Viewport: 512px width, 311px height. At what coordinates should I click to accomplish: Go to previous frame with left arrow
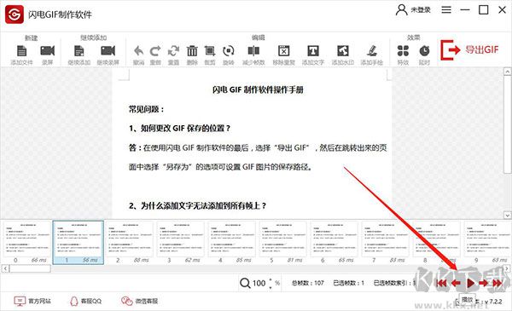click(456, 283)
